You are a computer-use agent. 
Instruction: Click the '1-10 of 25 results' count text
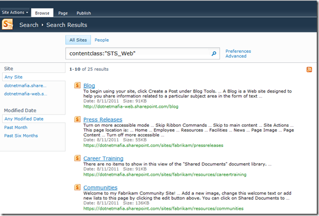pos(89,69)
